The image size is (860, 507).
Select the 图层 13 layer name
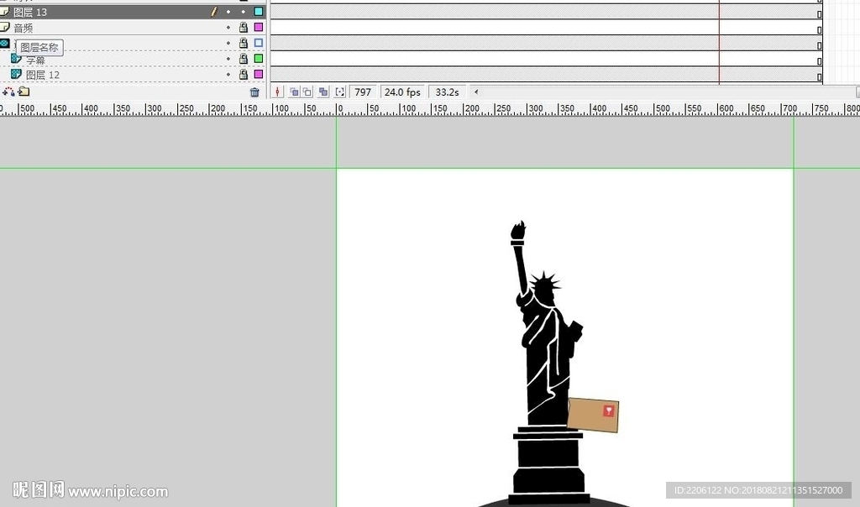pos(30,12)
